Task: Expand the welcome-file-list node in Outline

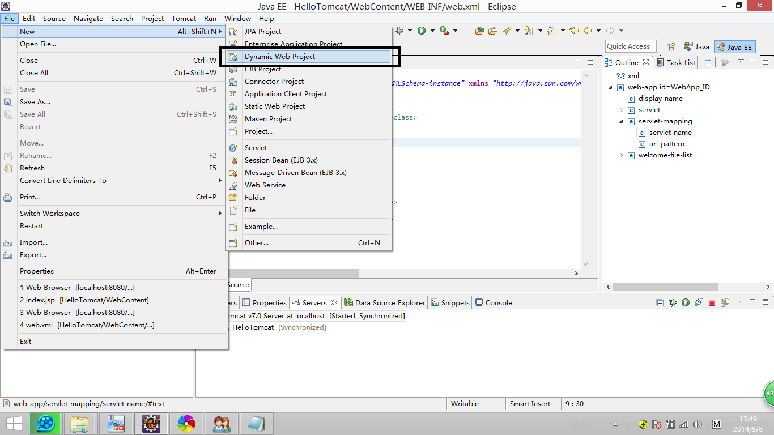Action: 621,155
